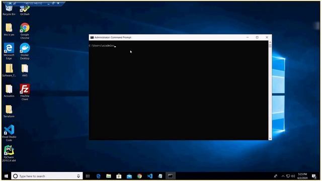Open Edge from the taskbar

click(99, 176)
